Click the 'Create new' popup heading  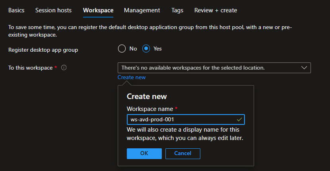(146, 97)
